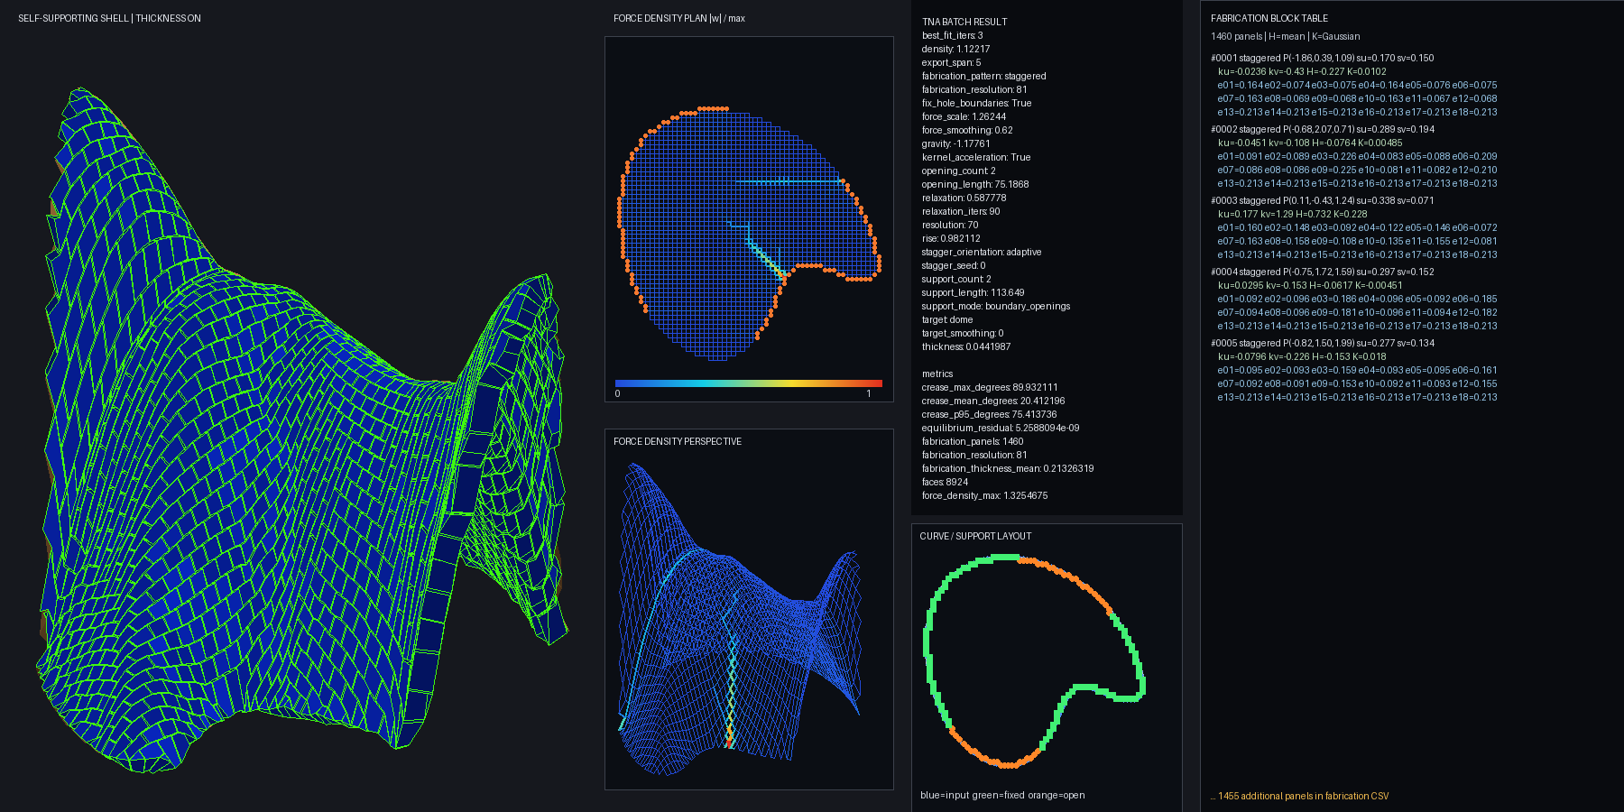Select the Force Density Perspective heading
Viewport: 1624px width, 812px height.
(x=678, y=441)
